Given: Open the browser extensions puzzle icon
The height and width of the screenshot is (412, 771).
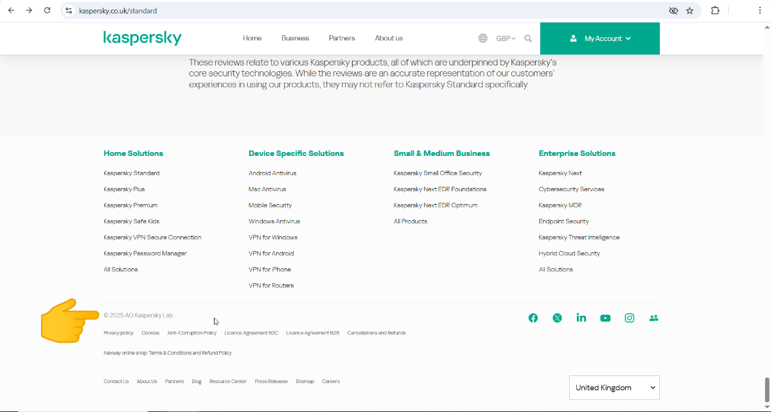Looking at the screenshot, I should tap(715, 10).
